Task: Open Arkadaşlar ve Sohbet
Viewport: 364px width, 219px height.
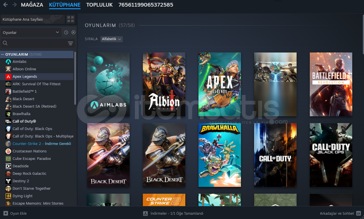Action: tap(340, 214)
